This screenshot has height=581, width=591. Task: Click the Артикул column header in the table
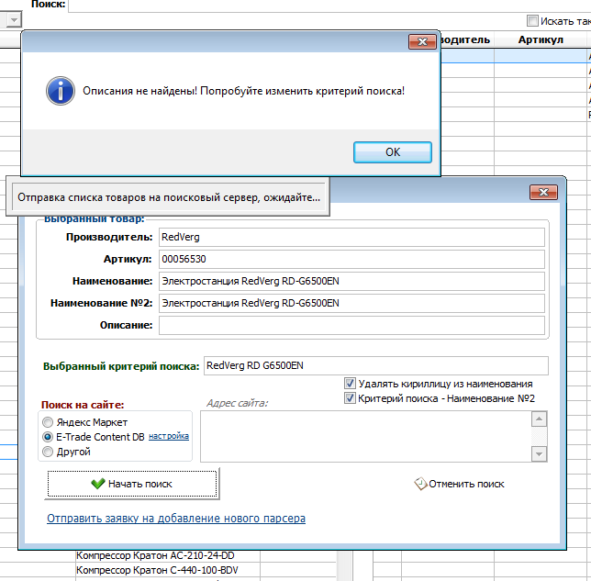tap(541, 39)
